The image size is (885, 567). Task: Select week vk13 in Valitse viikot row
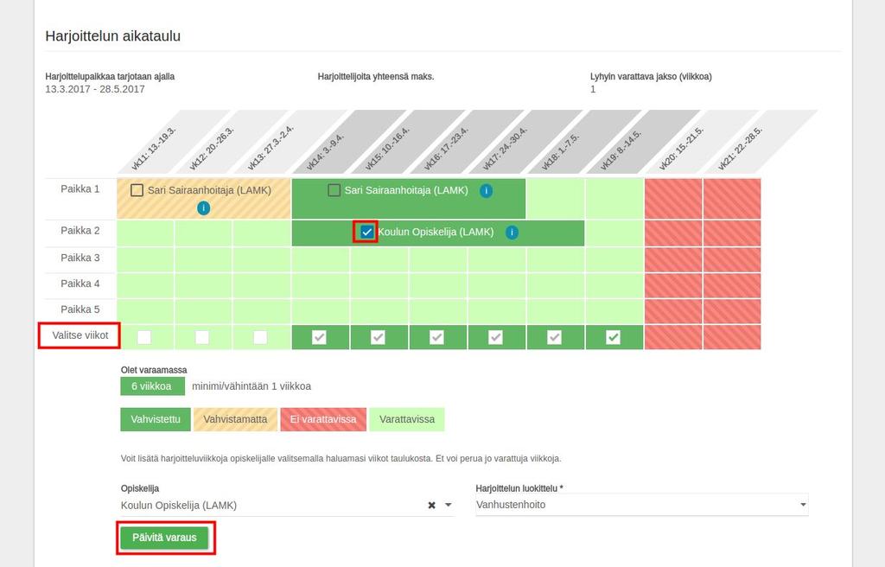tap(260, 337)
